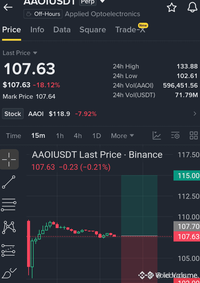The width and height of the screenshot is (200, 283).
Task: Tap the 107.63 current price axis label
Action: point(187,236)
